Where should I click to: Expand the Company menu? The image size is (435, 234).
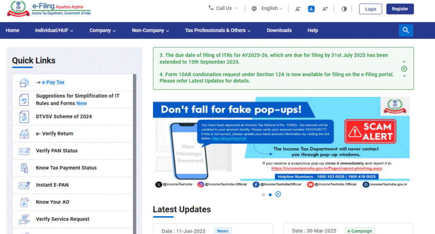pos(102,30)
